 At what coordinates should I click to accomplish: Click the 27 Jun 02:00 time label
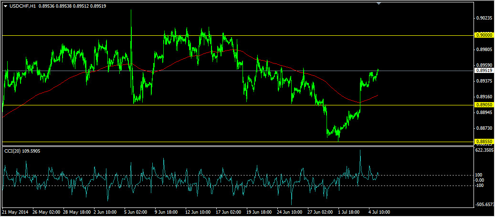321,212
